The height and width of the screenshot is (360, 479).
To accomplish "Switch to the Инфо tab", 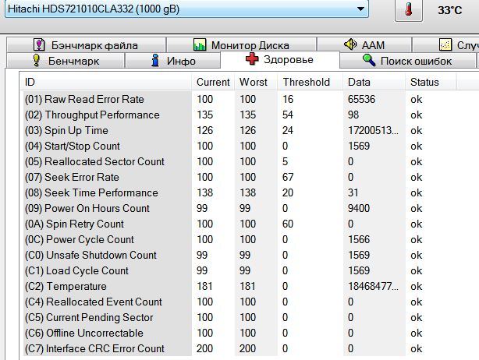I will (x=172, y=61).
